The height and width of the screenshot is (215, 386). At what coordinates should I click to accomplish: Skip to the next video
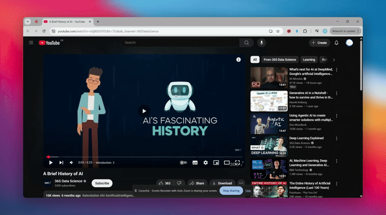61,162
